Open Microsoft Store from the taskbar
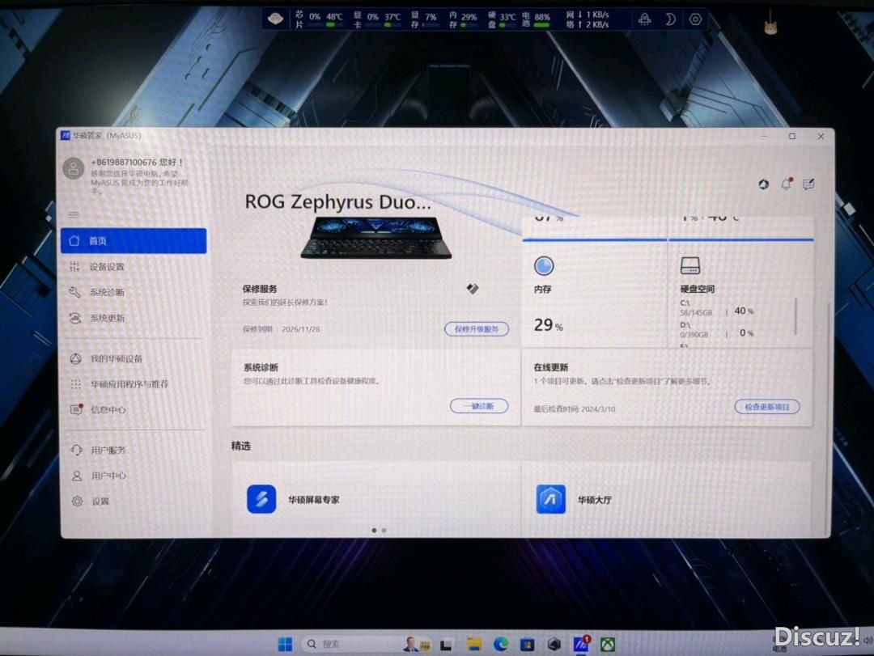874x656 pixels. click(x=528, y=645)
